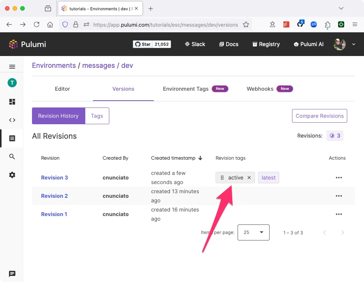Click the Pulumi logo in header
This screenshot has width=364, height=282.
[x=27, y=44]
